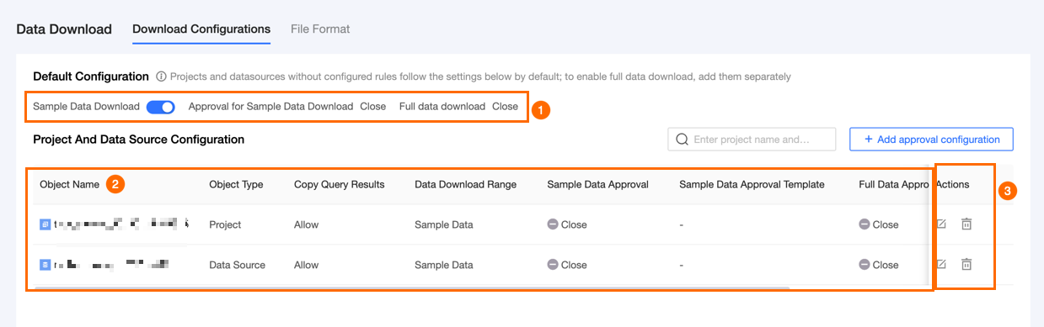
Task: Click the table horizontal scrollbar
Action: click(x=413, y=287)
